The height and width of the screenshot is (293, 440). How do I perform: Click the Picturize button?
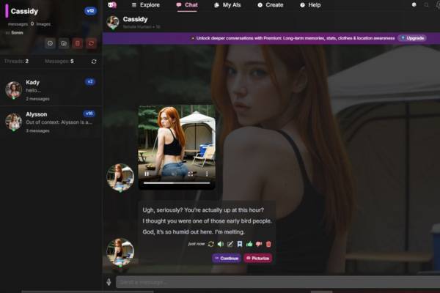[258, 259]
